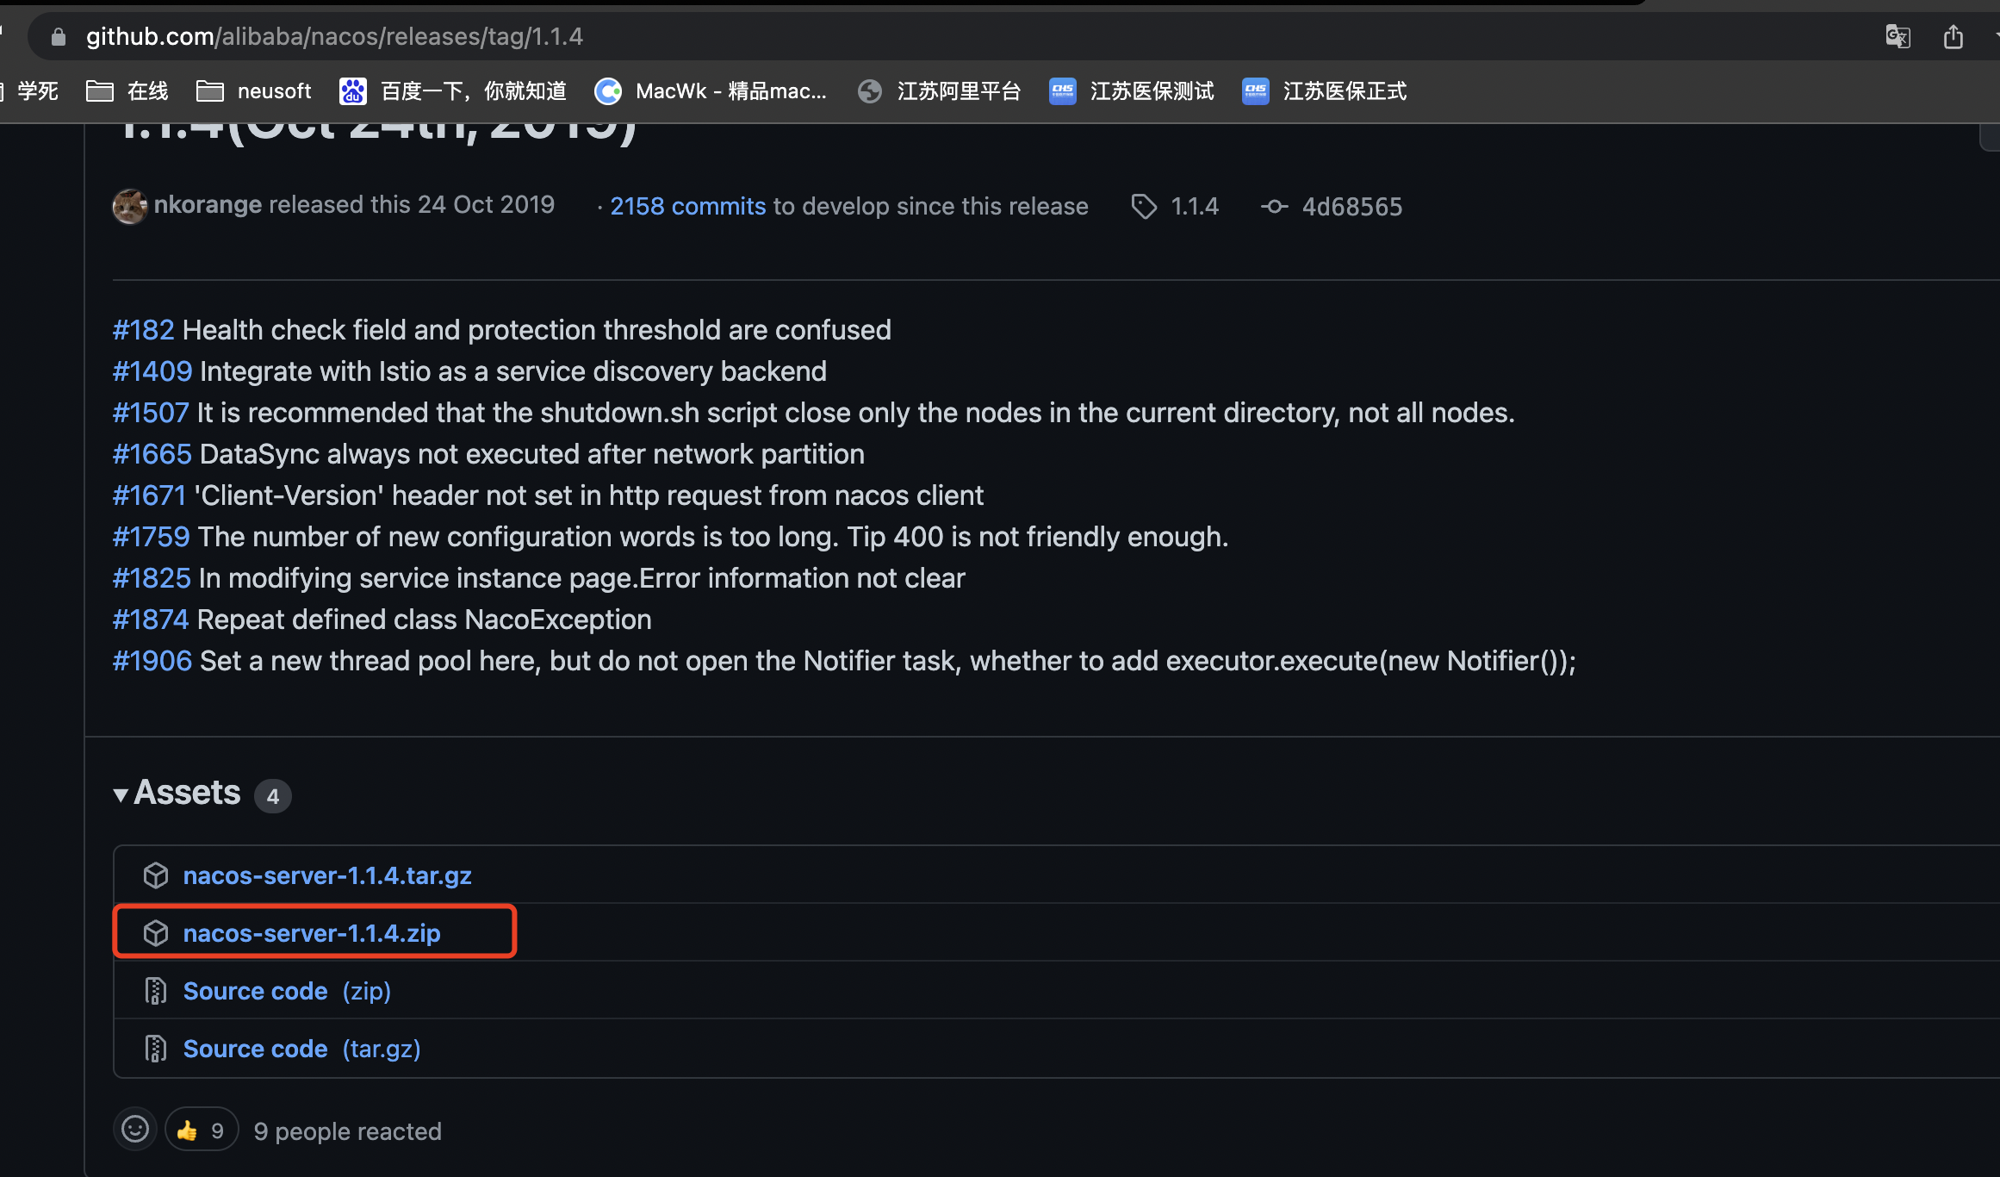2000x1177 pixels.
Task: Click nkorange's avatar picture
Action: [129, 206]
